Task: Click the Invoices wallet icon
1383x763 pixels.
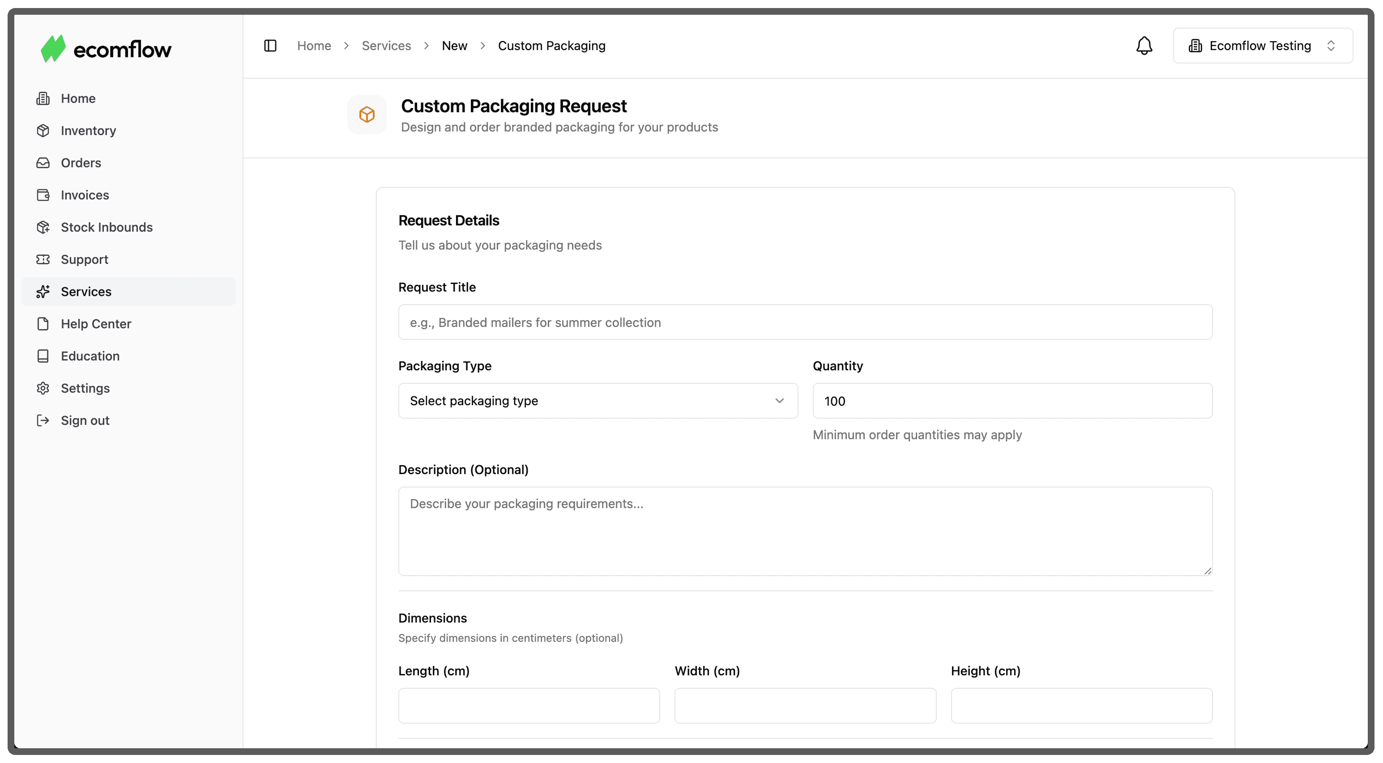Action: 43,195
